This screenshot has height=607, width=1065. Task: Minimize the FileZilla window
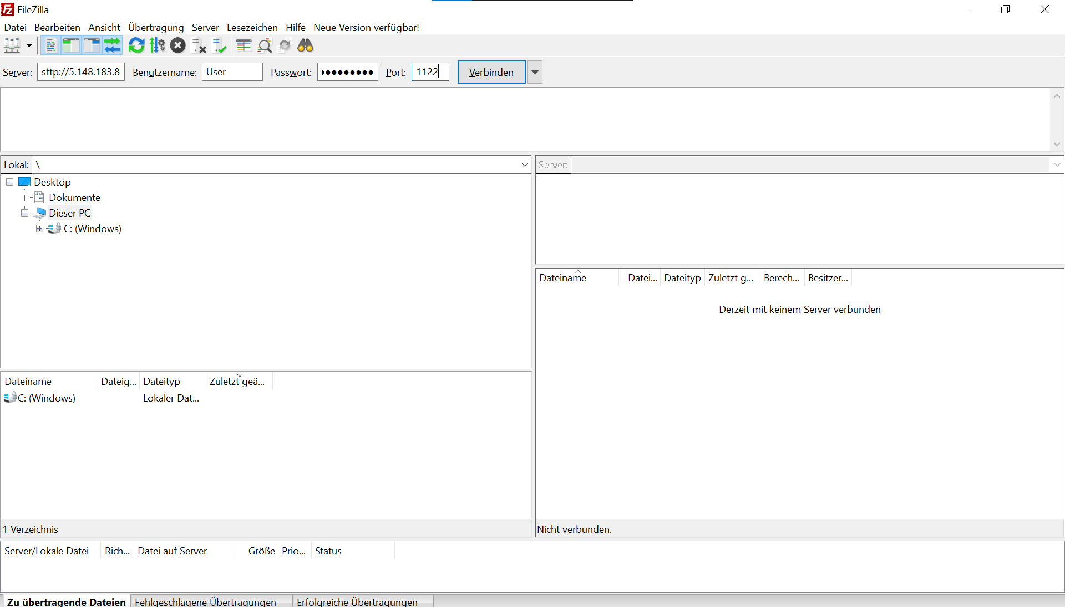point(967,9)
